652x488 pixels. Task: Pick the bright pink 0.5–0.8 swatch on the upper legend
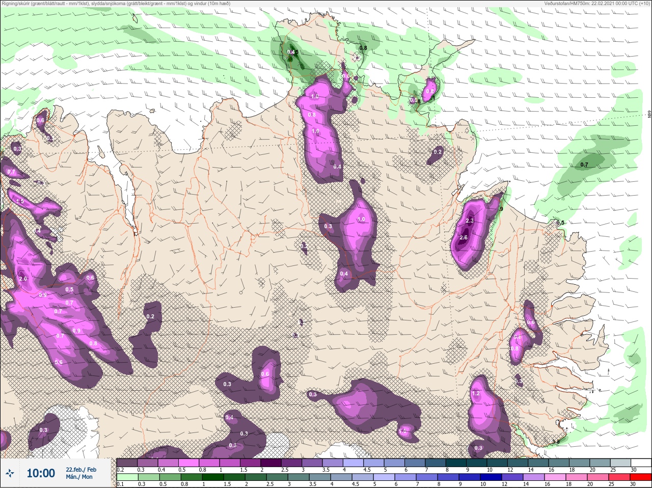189,463
